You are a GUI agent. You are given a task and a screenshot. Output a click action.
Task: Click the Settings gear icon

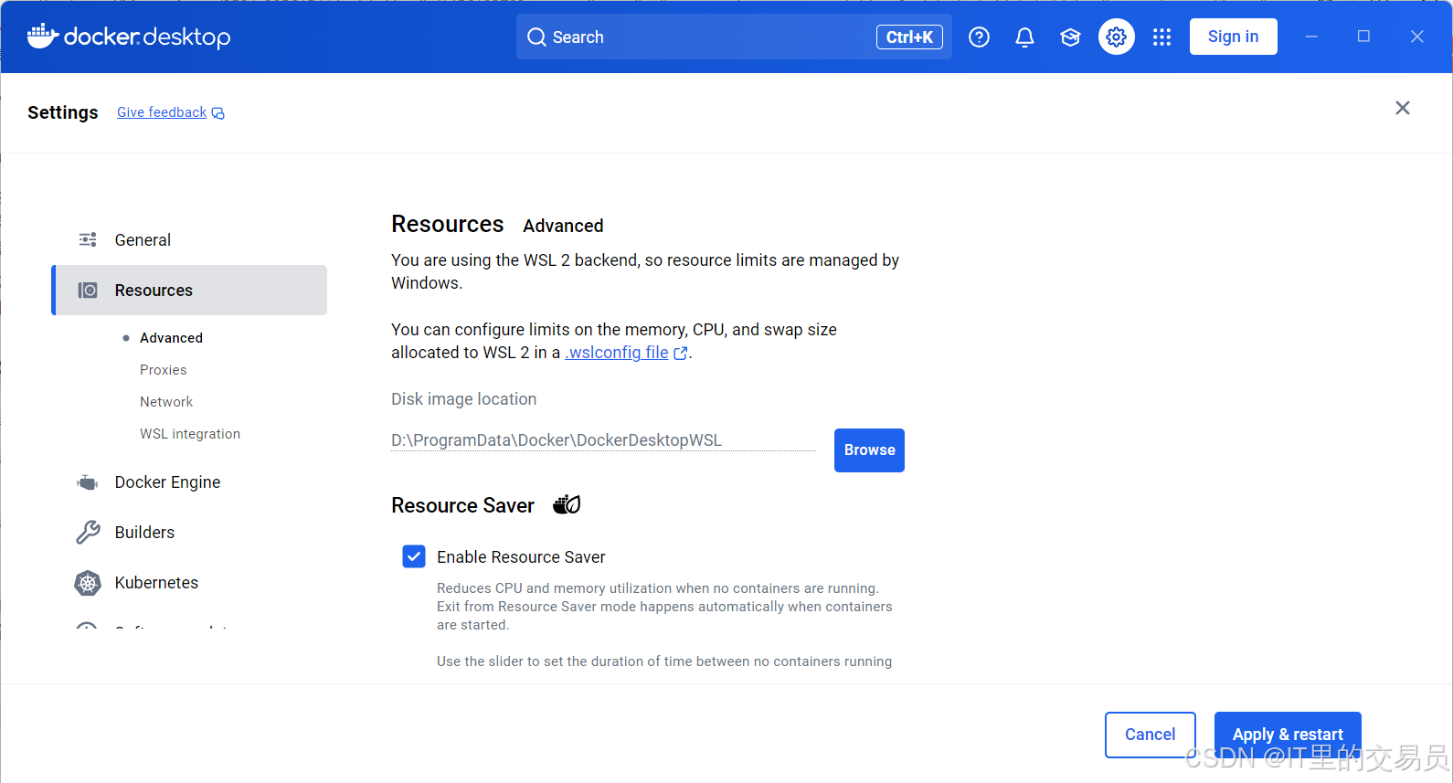pos(1116,37)
